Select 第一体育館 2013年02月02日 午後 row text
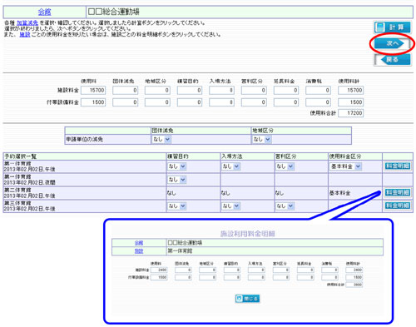 (29, 166)
